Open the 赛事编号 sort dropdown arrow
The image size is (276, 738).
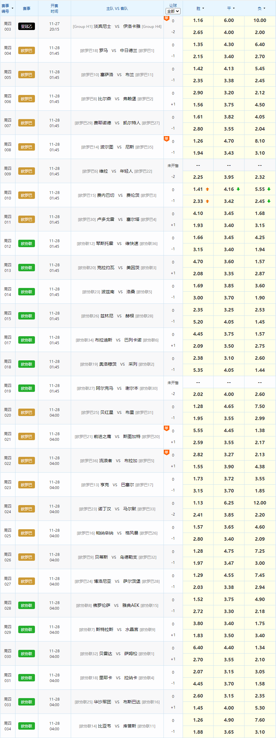[12, 8]
